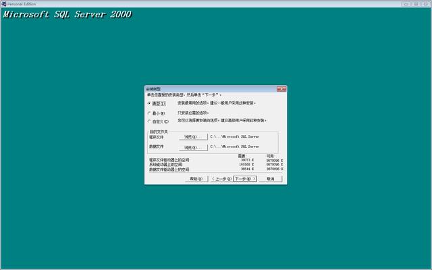Click the 系统驱动器上的空间 label
Image resolution: width=432 pixels, height=270 pixels.
click(x=165, y=165)
